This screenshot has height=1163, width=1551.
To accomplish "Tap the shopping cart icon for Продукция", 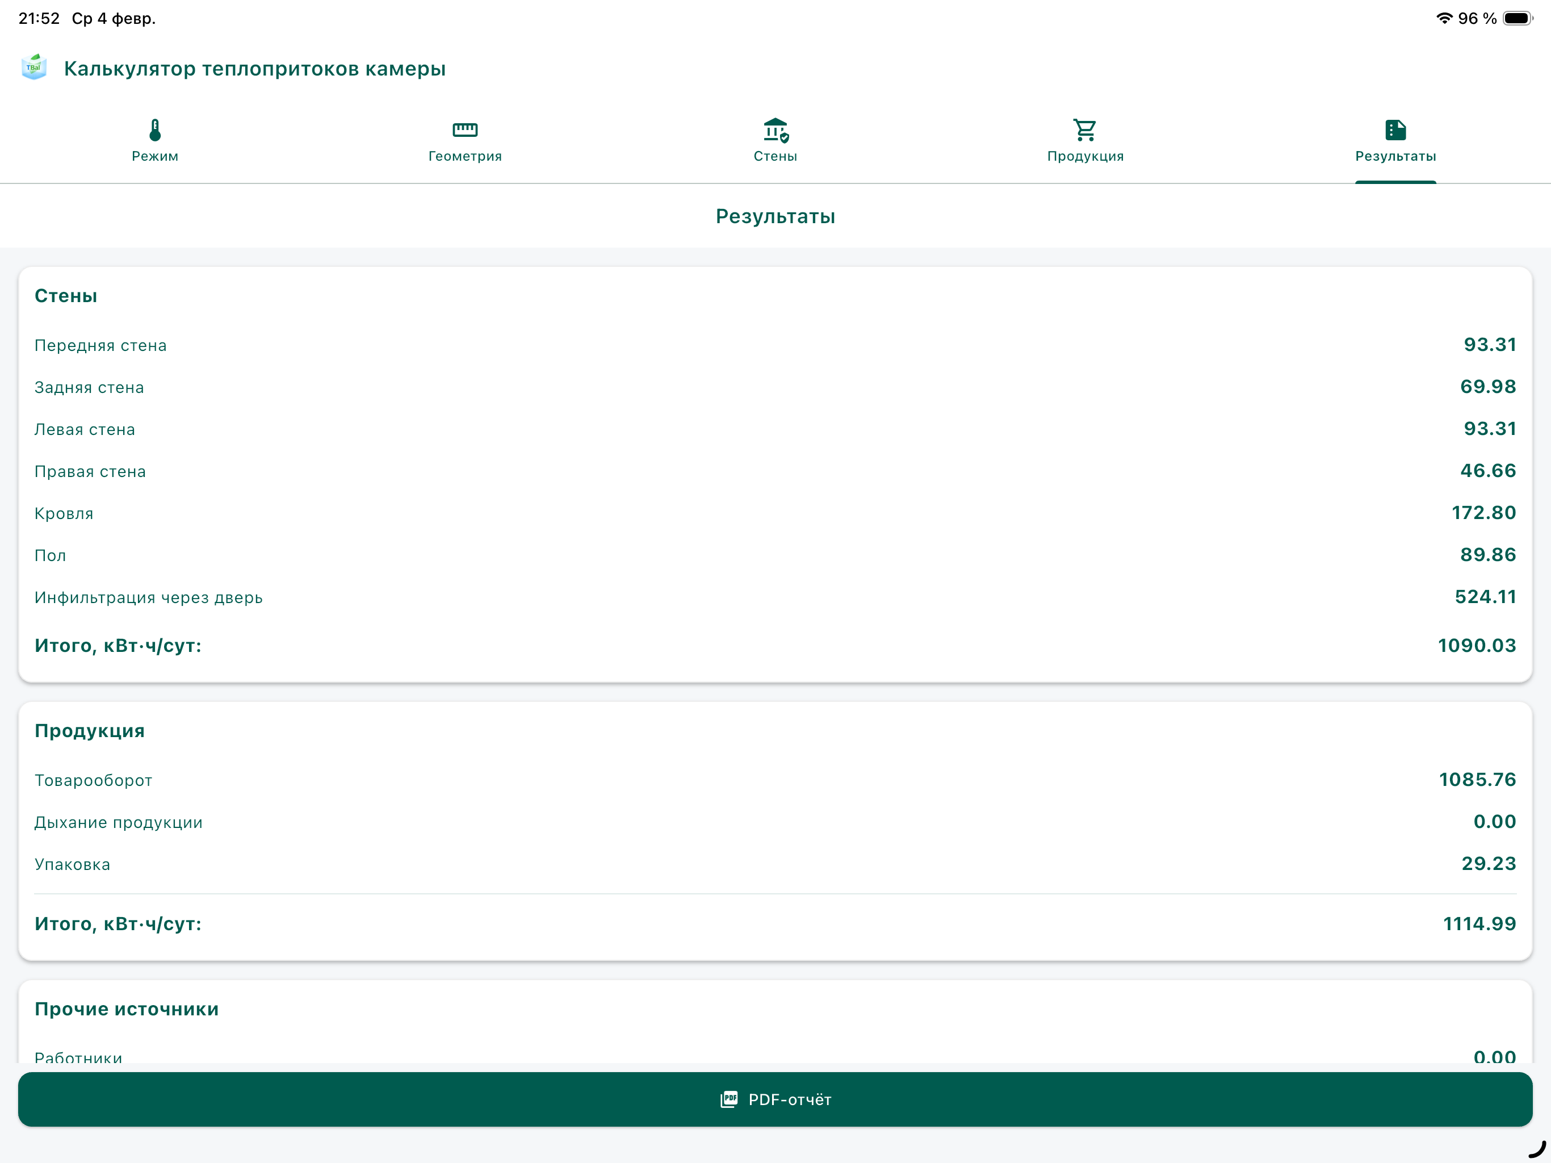I will pos(1085,130).
